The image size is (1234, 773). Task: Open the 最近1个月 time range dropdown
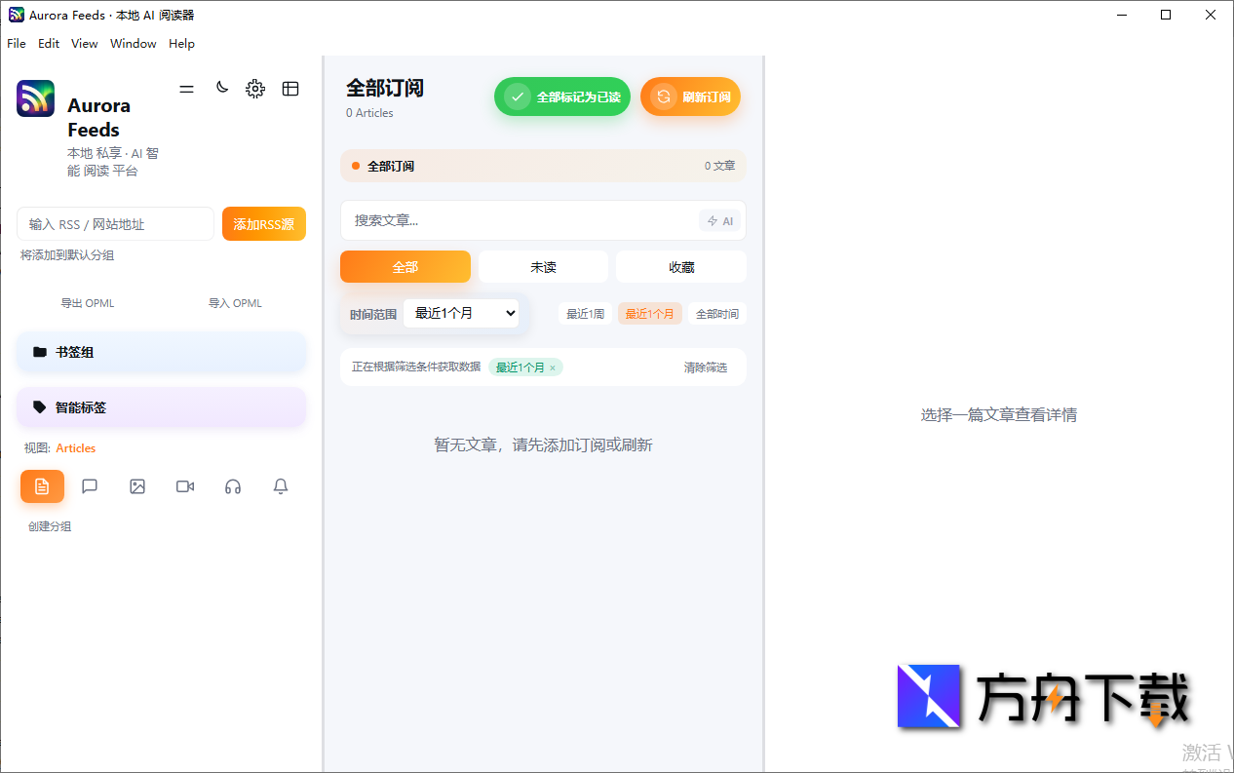pos(462,313)
